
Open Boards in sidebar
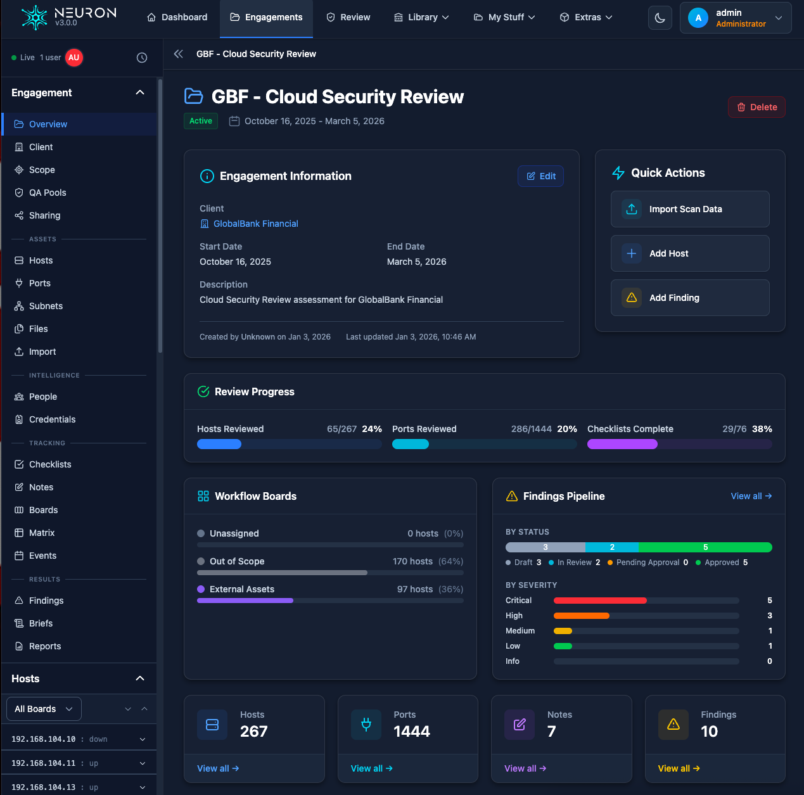[79, 510]
